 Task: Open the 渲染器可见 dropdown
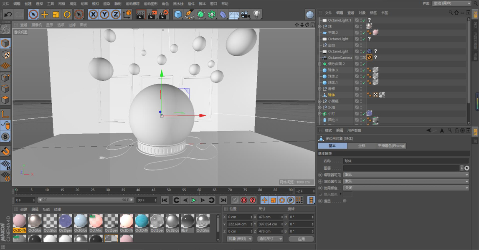pyautogui.click(x=406, y=181)
